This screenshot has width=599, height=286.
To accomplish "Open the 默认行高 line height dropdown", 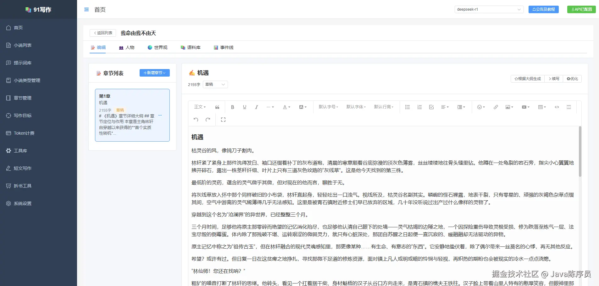I will pyautogui.click(x=384, y=107).
